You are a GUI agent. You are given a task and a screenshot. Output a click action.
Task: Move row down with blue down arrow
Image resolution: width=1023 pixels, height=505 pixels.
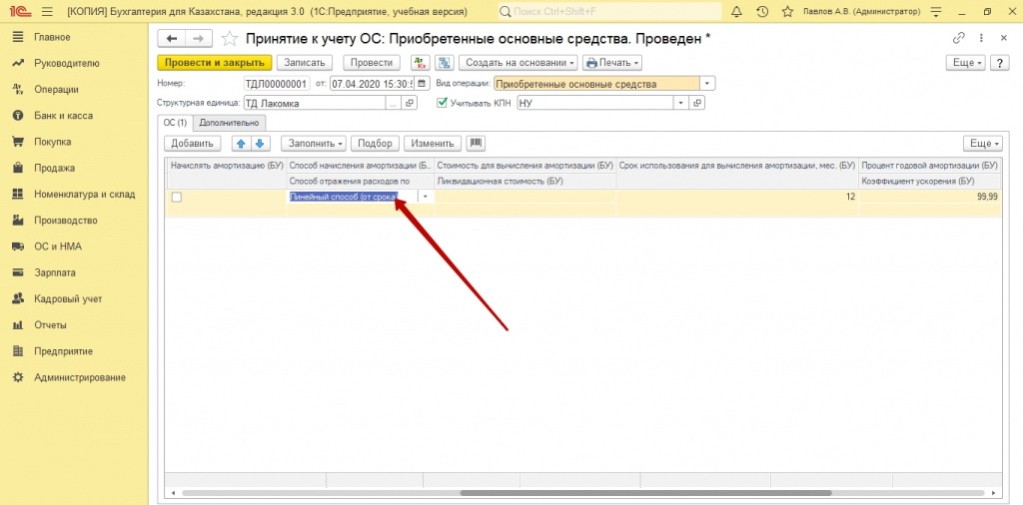pyautogui.click(x=260, y=144)
